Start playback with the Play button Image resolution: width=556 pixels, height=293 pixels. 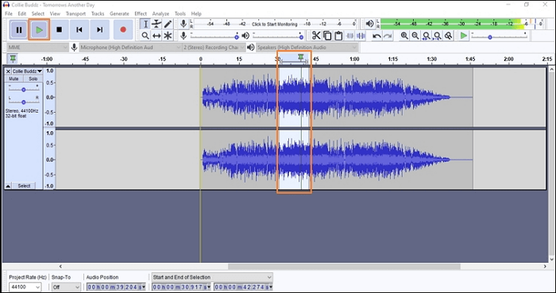click(x=40, y=29)
